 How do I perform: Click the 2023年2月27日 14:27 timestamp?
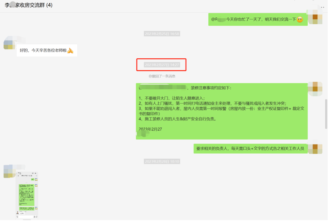[162, 65]
